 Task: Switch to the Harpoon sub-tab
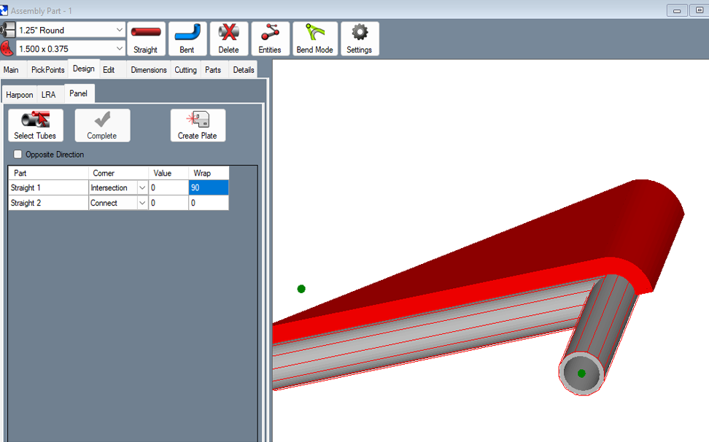coord(20,95)
